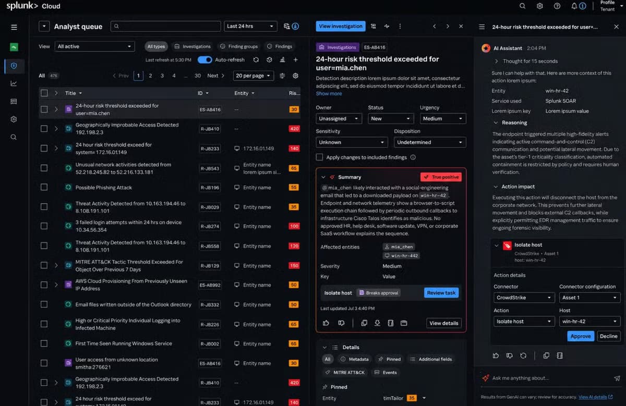
Task: Switch to the Metadata details tab
Action: 355,359
